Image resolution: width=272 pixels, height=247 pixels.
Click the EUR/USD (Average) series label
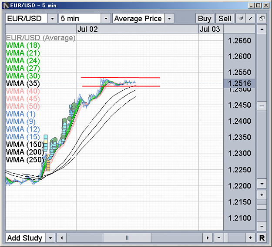pos(41,38)
